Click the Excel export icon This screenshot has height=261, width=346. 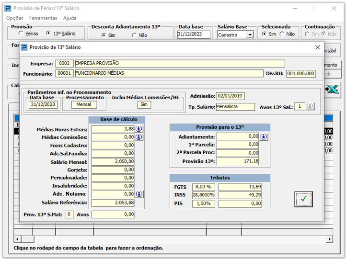point(332,89)
